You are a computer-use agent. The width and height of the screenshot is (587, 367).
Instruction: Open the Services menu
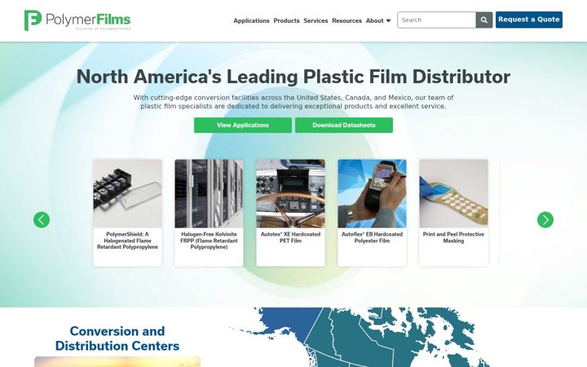(316, 20)
